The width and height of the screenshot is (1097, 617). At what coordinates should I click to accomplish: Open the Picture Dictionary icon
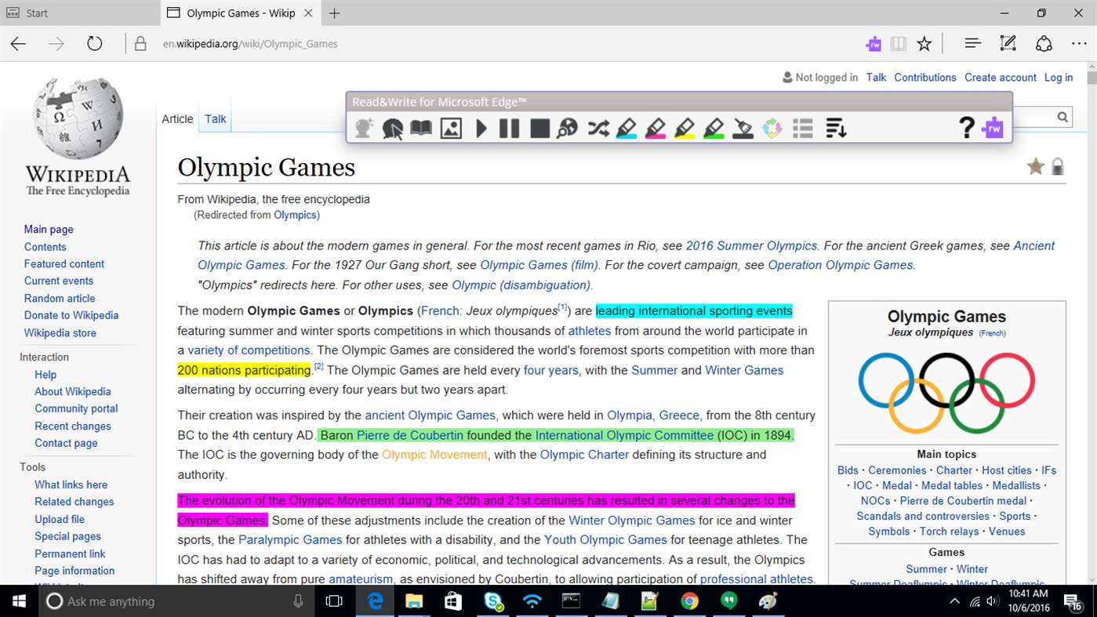[x=451, y=128]
